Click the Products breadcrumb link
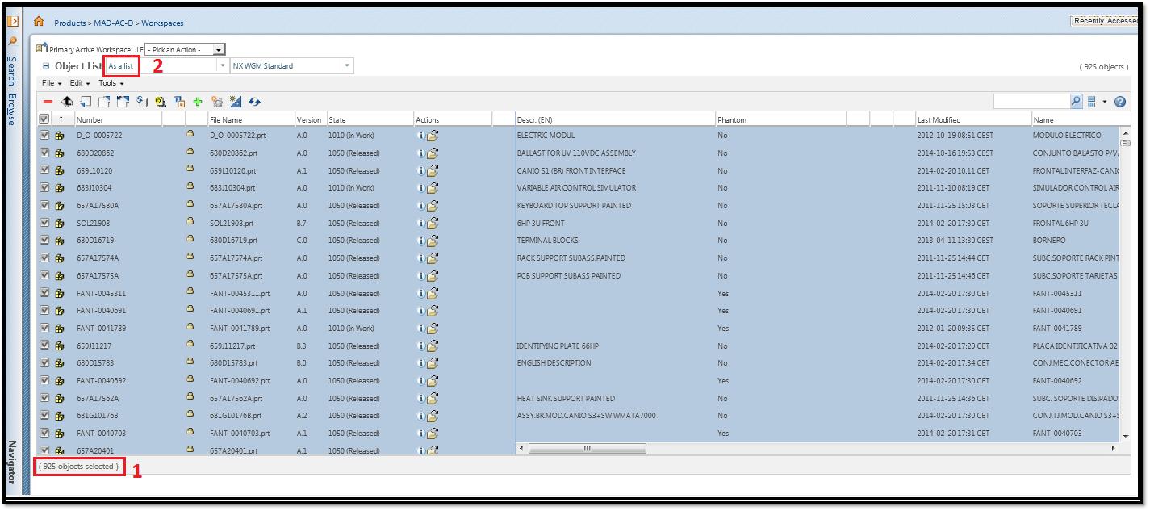Screen dimensions: 1150x511 69,23
